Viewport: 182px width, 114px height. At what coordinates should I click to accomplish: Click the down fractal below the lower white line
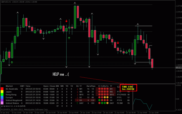[x=135, y=64]
